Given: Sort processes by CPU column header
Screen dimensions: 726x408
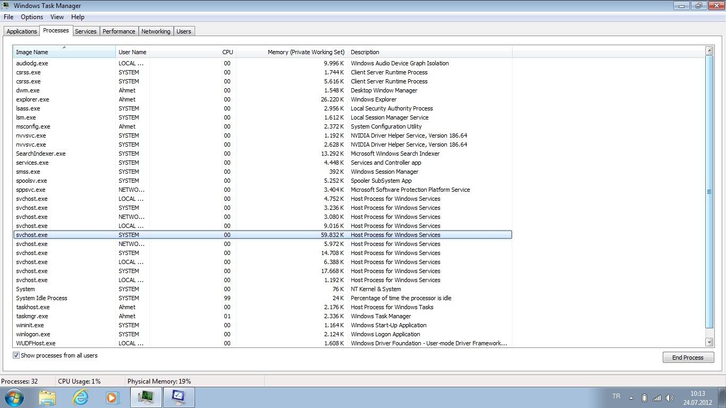Looking at the screenshot, I should [192, 52].
